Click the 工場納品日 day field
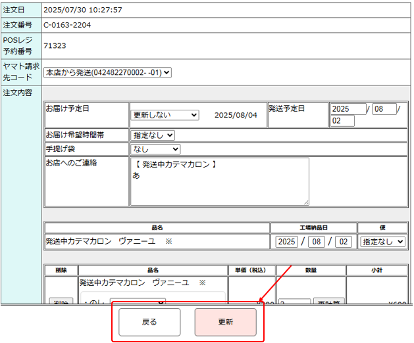The width and height of the screenshot is (414, 343). 343,242
